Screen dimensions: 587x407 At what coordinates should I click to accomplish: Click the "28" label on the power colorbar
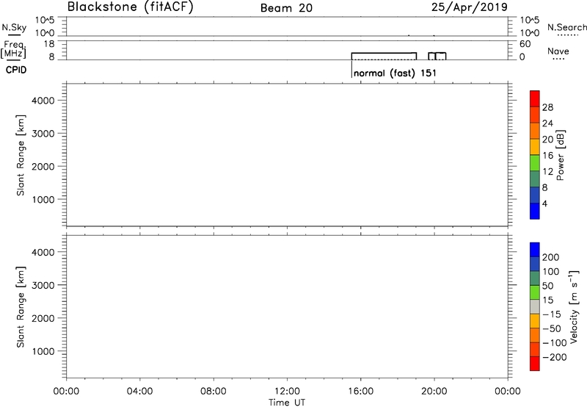547,107
